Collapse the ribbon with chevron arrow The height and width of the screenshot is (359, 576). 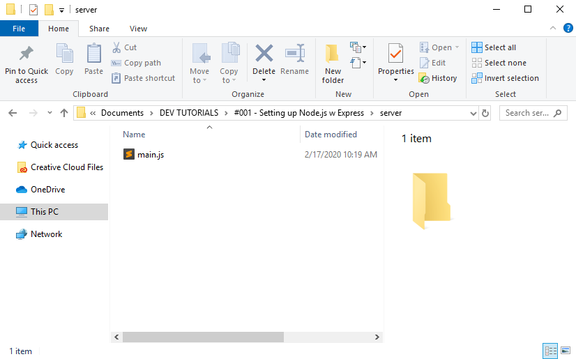552,29
